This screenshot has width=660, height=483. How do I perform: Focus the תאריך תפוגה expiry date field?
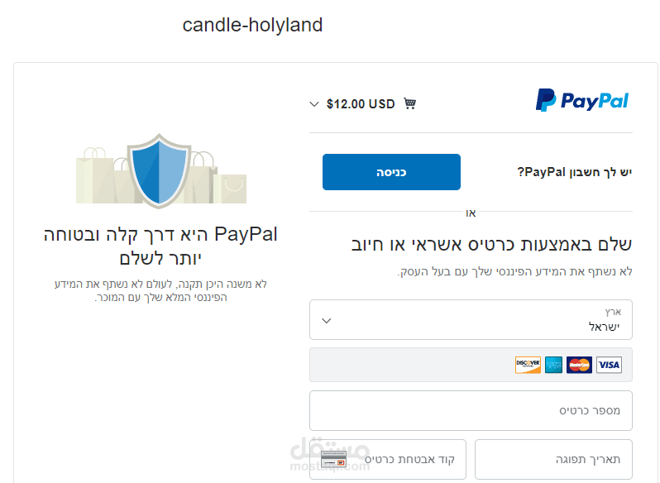tap(553, 460)
